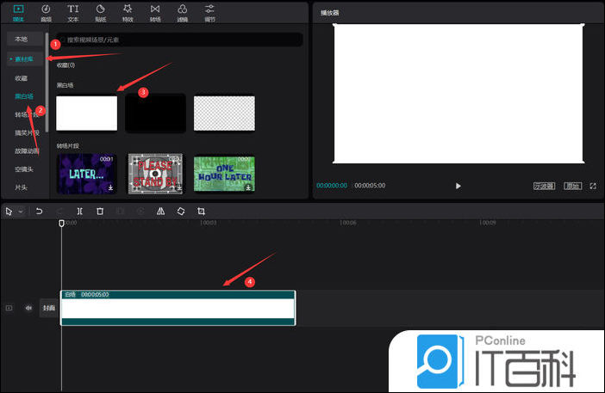Open the Adjustment sliders tab
This screenshot has width=605, height=393.
(x=209, y=13)
